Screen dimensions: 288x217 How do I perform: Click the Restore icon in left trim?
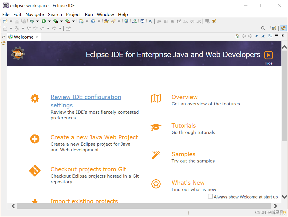pos(3,37)
